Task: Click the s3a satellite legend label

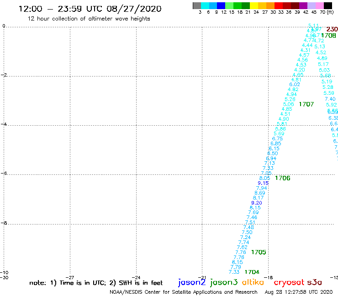Action: tap(314, 282)
